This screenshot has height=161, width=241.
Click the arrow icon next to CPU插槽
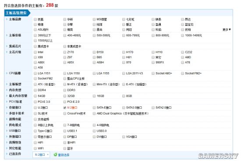pos(7,73)
